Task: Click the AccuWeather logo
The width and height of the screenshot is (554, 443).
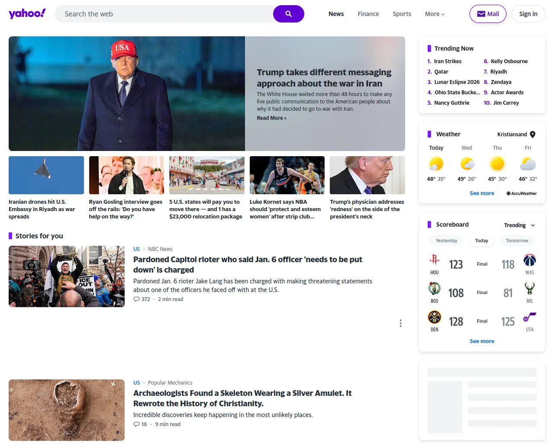Action: [522, 193]
